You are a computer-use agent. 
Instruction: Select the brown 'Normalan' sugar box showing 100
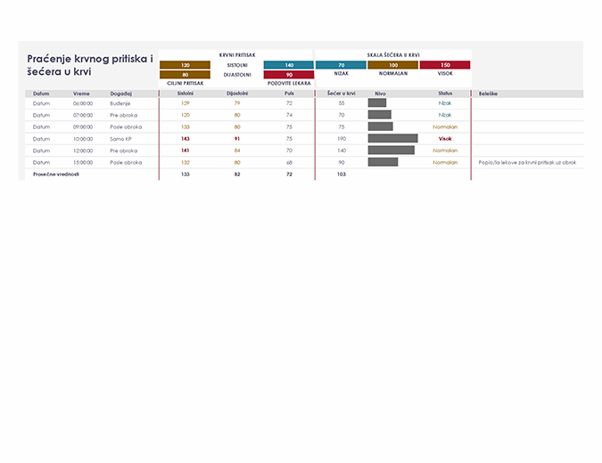[x=392, y=65]
